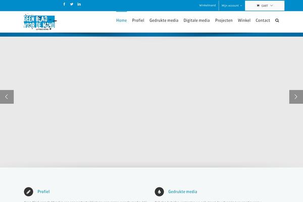The image size is (303, 202).
Task: Go to the next slide
Action: click(x=296, y=96)
